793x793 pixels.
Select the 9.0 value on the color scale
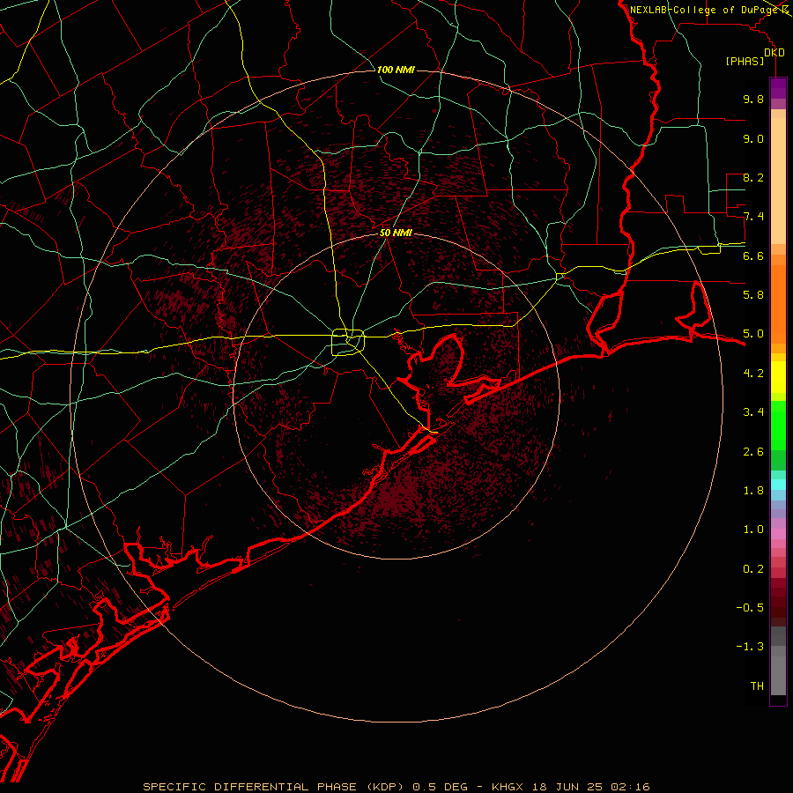[x=753, y=138]
